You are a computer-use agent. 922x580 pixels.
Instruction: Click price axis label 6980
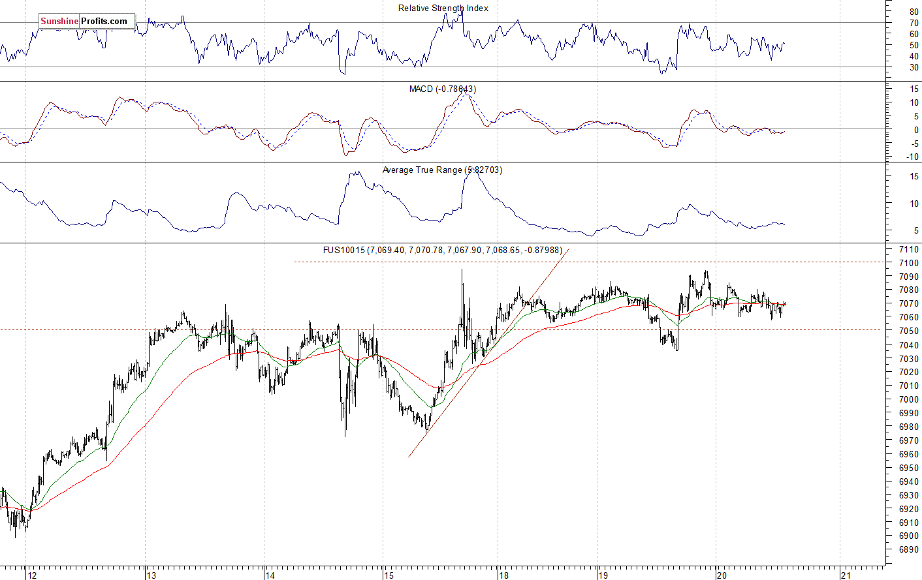tap(909, 427)
